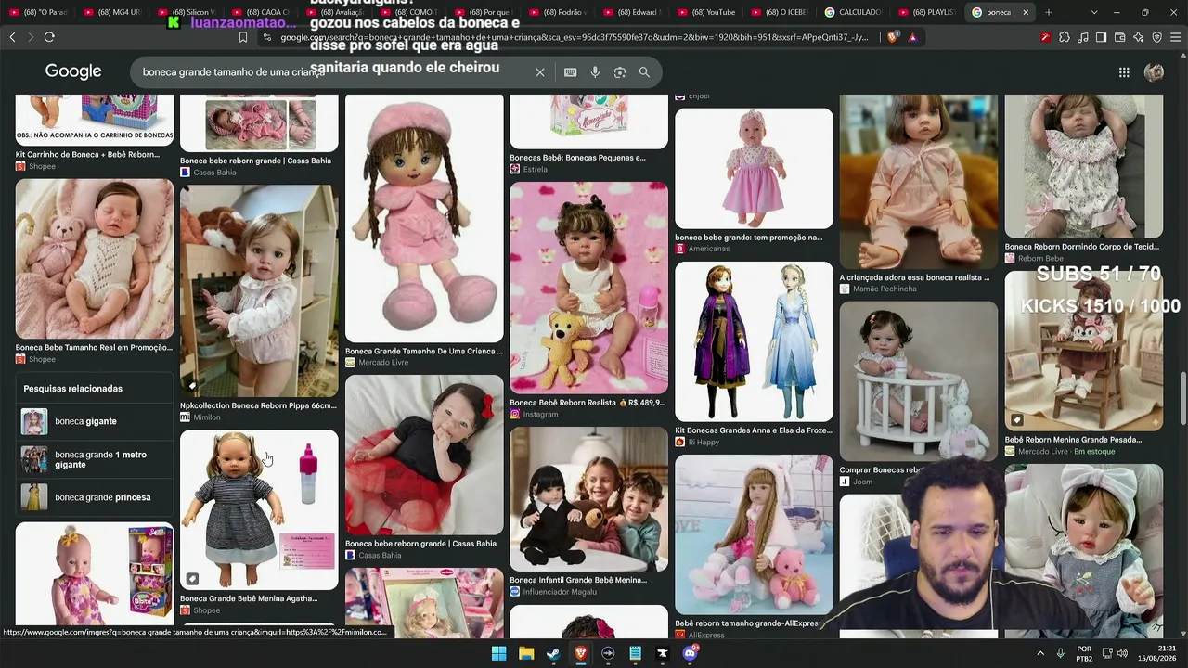Open the doll with yellow teddy thumbnail

click(588, 288)
